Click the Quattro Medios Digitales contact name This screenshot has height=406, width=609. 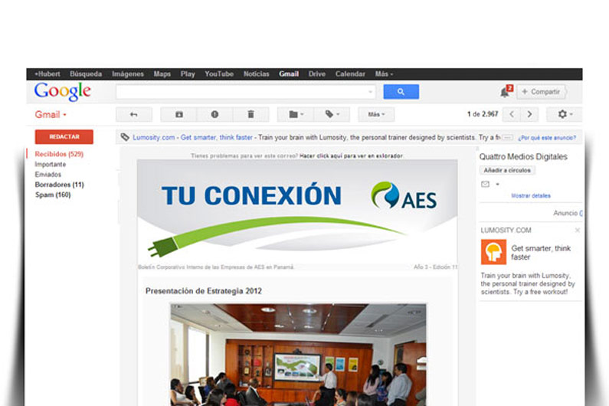(522, 156)
